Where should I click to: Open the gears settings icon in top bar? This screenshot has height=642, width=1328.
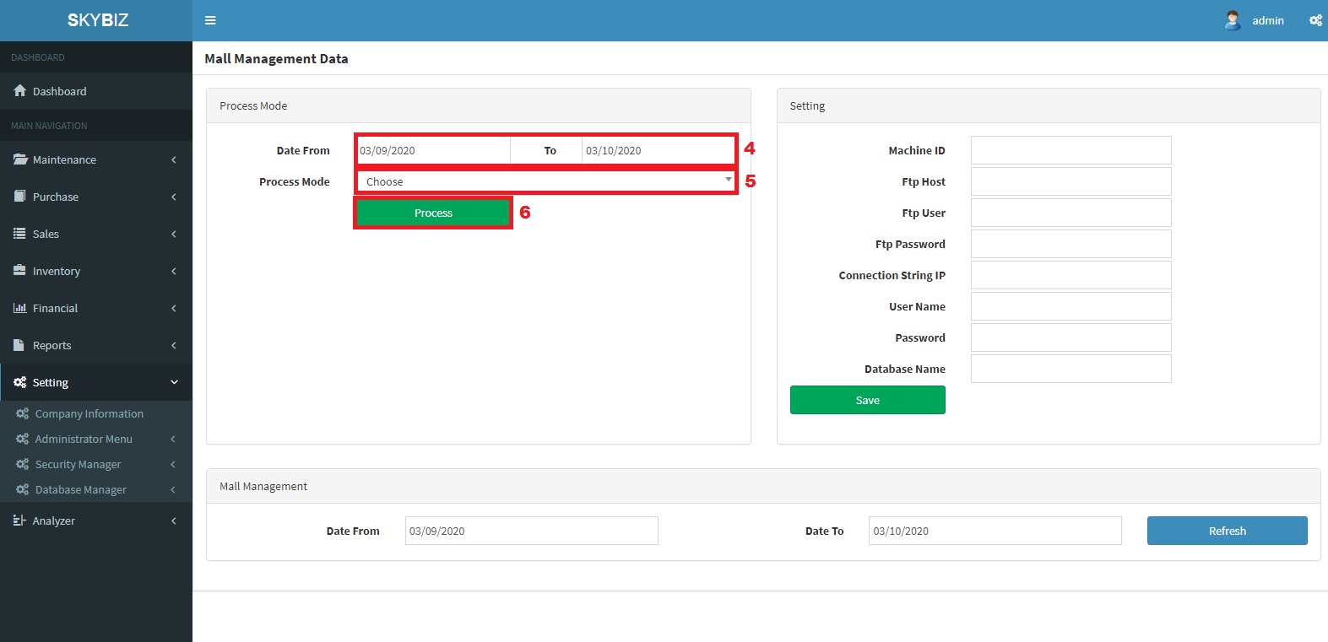tap(1315, 20)
